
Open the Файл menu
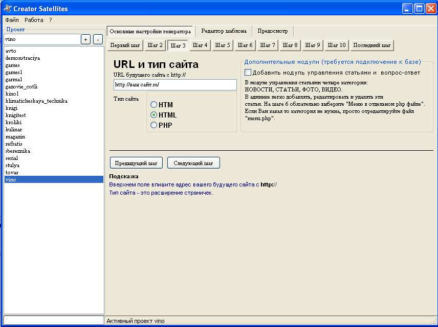pyautogui.click(x=12, y=20)
